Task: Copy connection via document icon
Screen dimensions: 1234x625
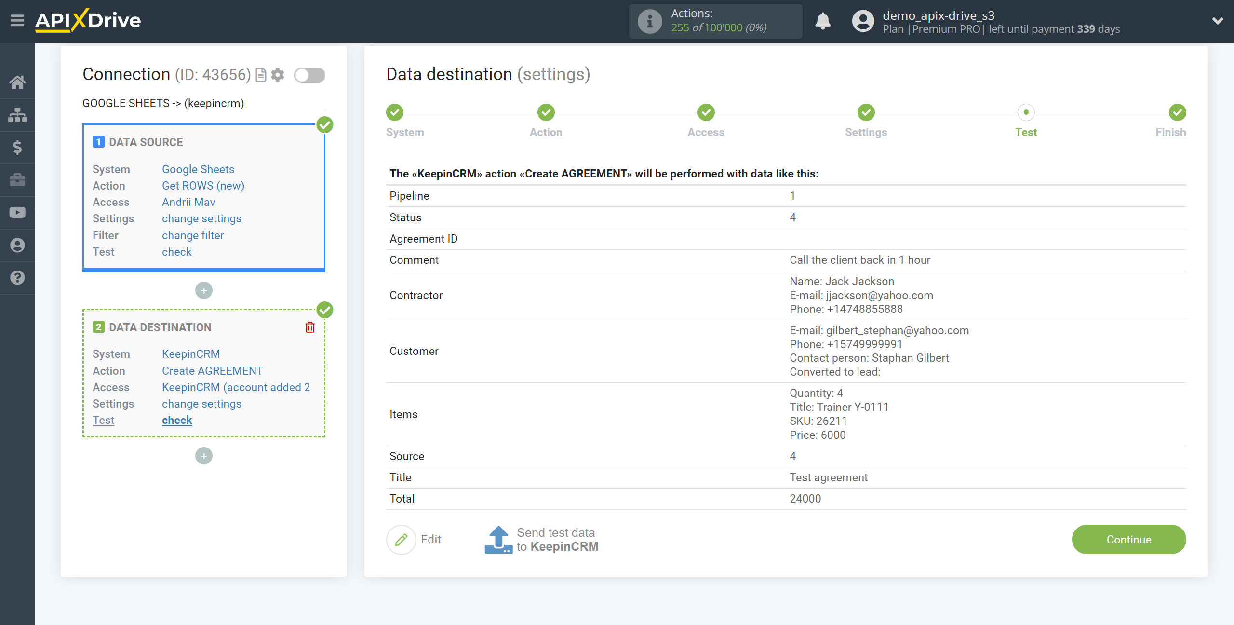Action: point(261,75)
